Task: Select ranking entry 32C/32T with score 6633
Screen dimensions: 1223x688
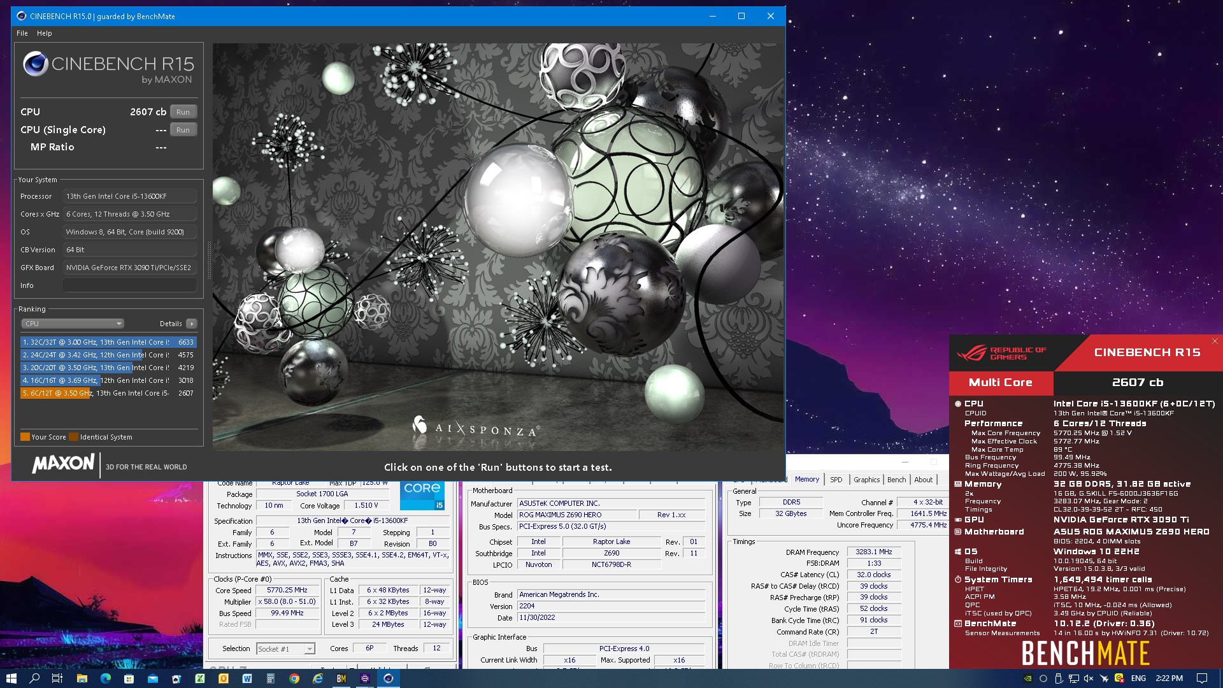Action: 108,342
